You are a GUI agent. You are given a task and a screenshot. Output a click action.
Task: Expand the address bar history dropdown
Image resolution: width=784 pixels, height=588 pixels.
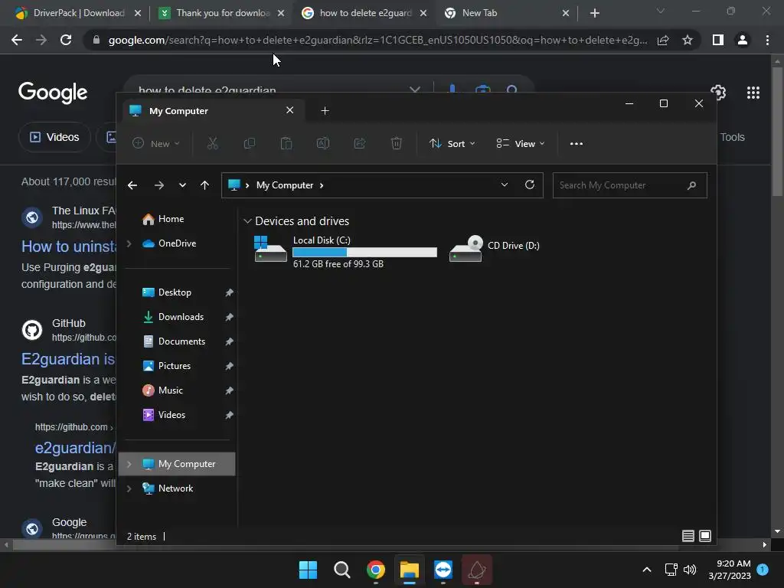505,185
